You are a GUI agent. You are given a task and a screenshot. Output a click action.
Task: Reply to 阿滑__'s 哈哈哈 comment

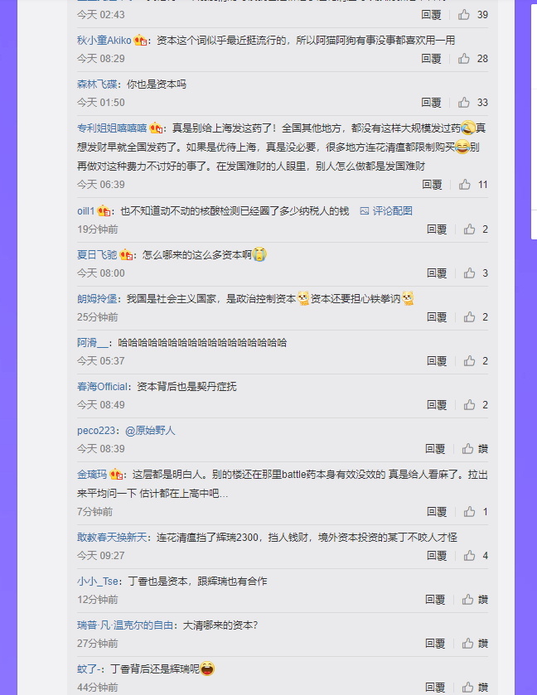click(x=437, y=361)
